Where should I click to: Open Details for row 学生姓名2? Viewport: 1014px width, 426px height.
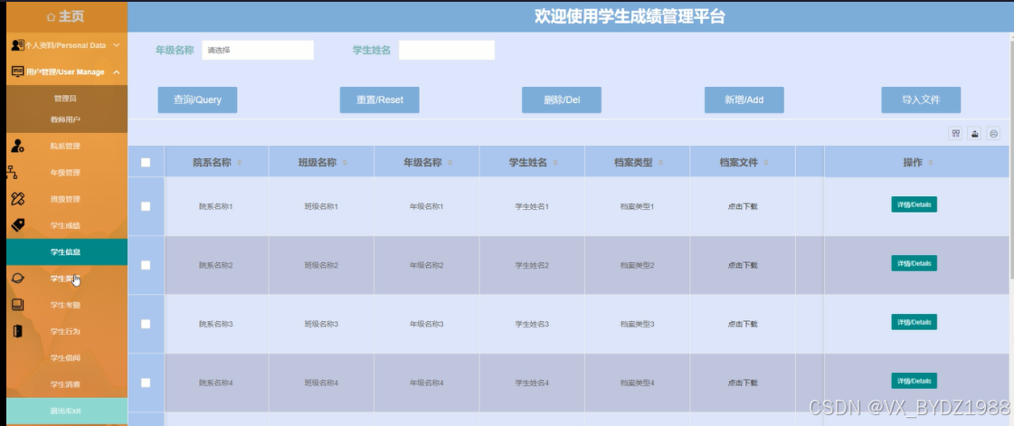click(x=914, y=263)
